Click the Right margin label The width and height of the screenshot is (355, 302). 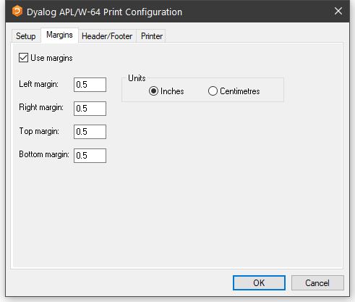[x=41, y=107]
